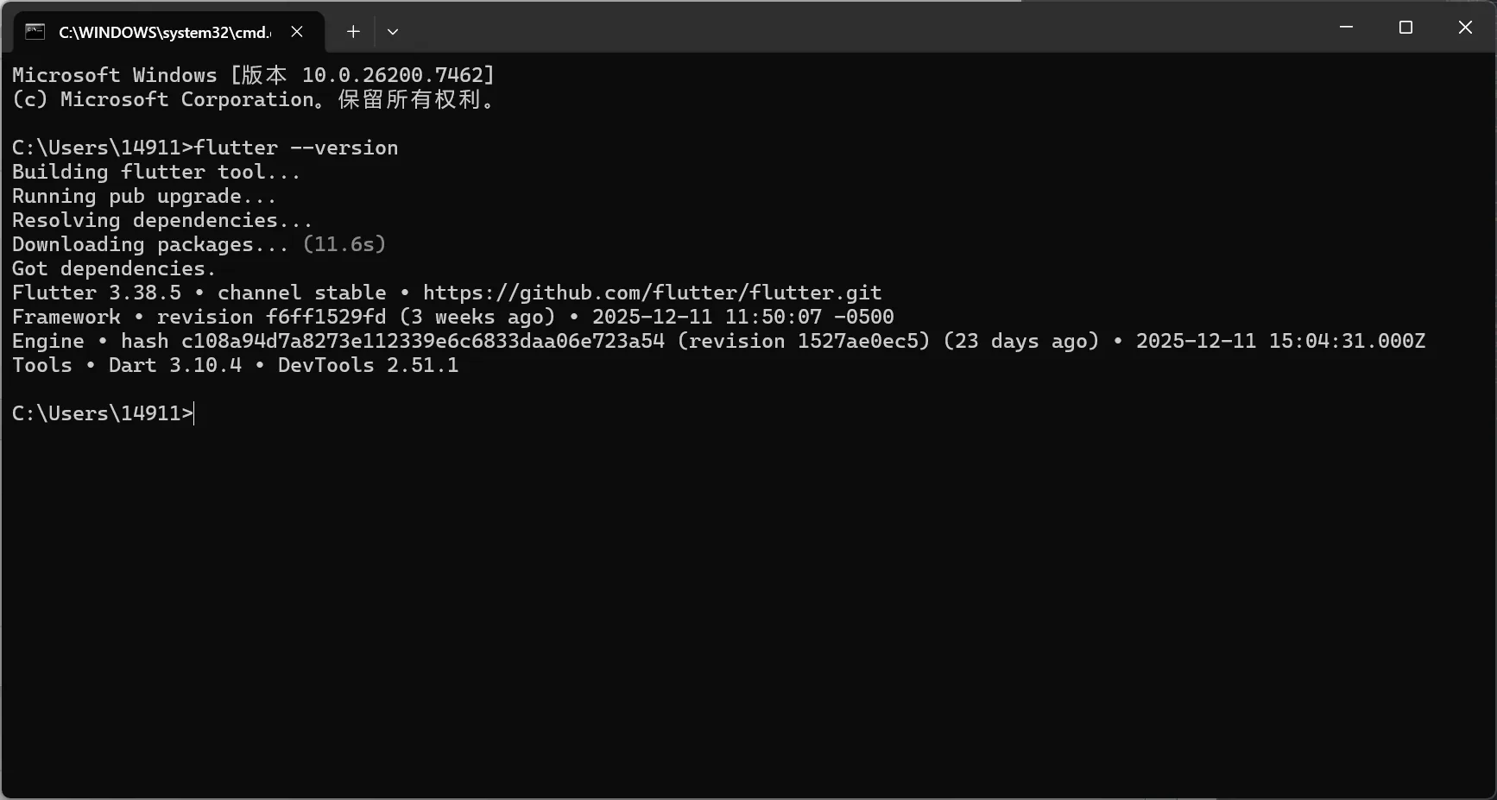The width and height of the screenshot is (1497, 800).
Task: Click the empty title bar drag area
Action: (863, 28)
